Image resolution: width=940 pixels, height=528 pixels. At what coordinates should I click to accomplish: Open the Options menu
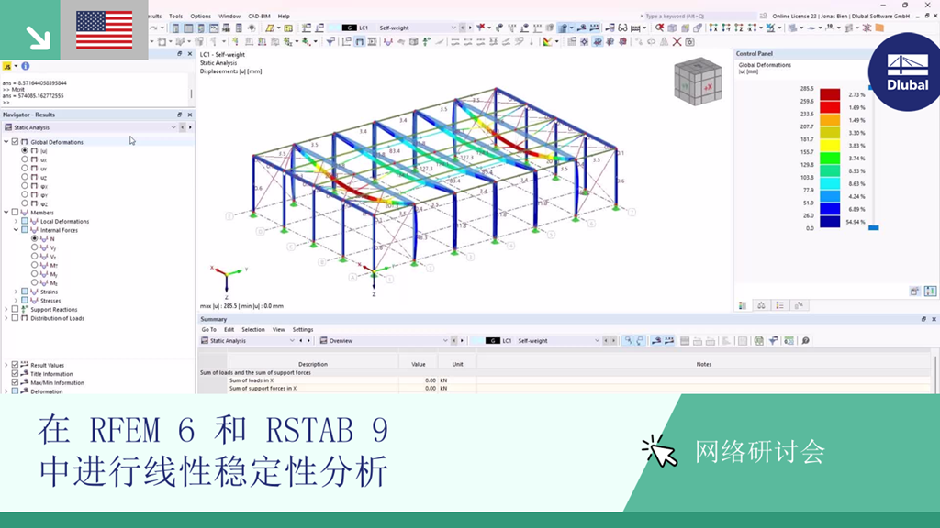[x=201, y=16]
